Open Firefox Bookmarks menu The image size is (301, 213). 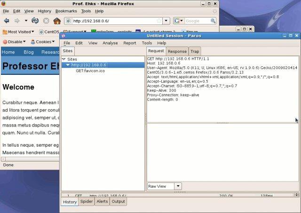coord(66,11)
